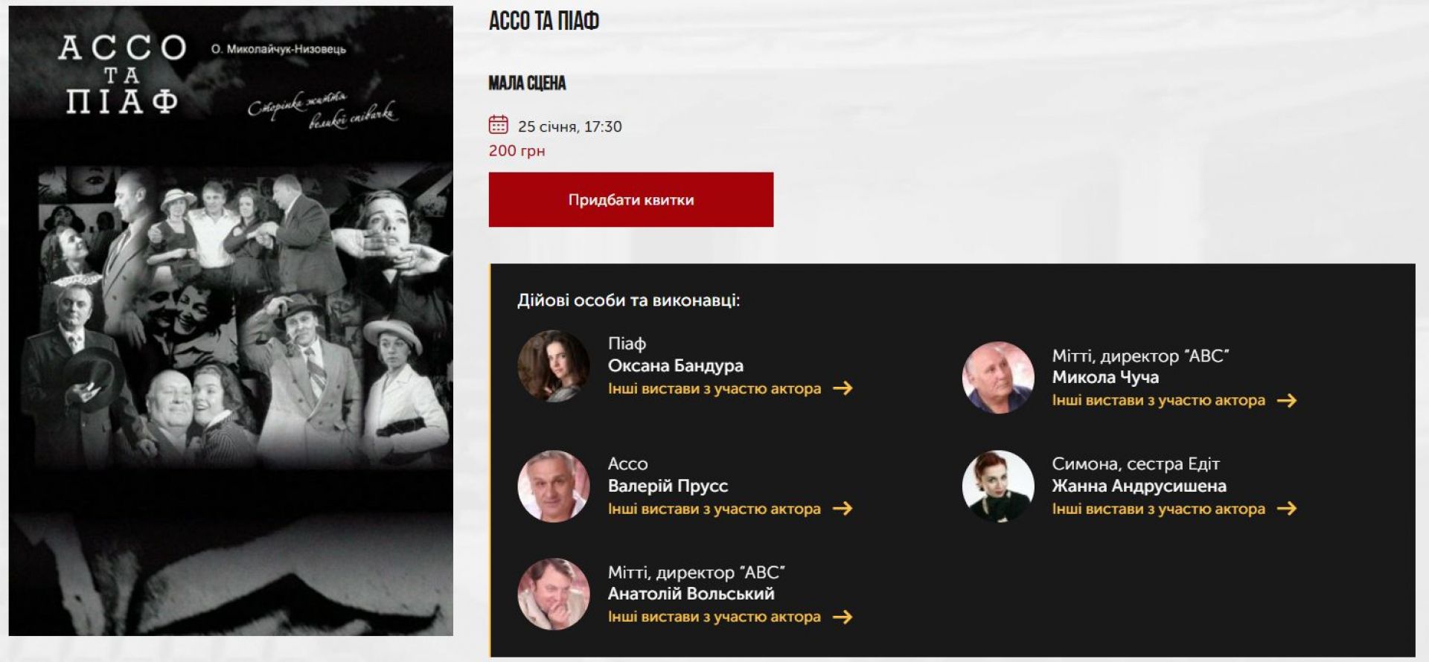1429x662 pixels.
Task: Open Анатолій Вольський's round portrait photo
Action: tap(554, 594)
